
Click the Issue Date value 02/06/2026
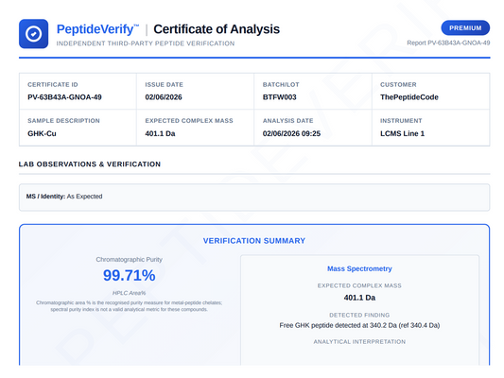(164, 97)
